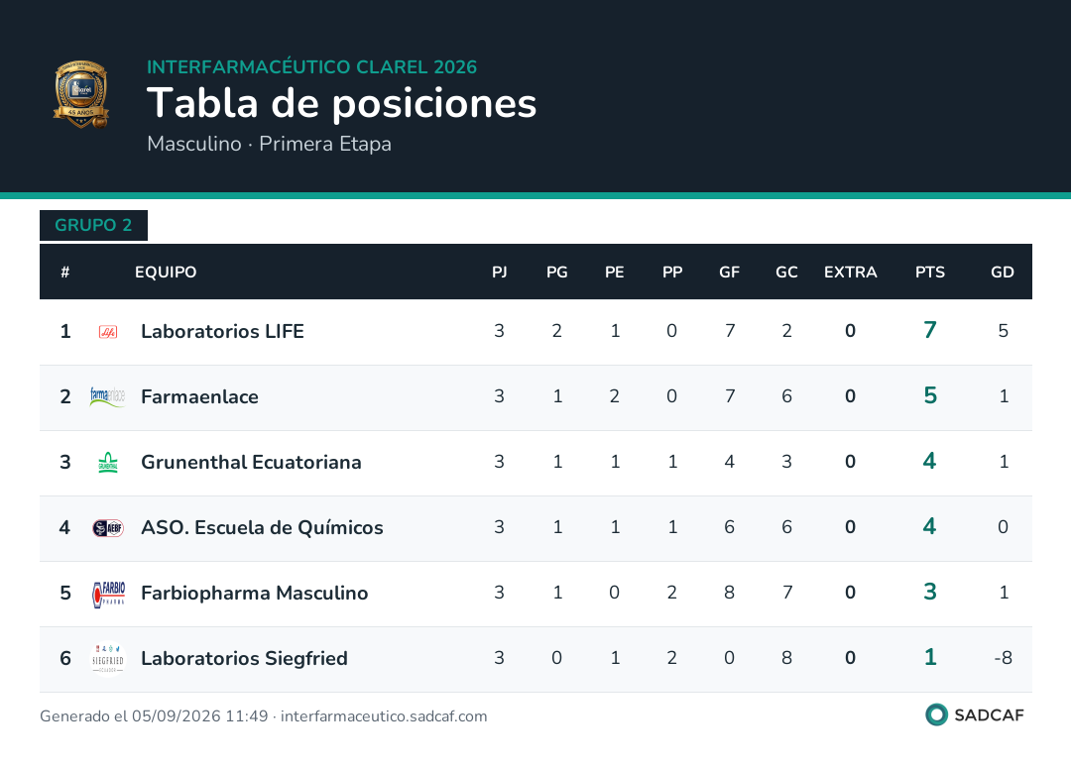The image size is (1071, 767).
Task: Open the Farmaenlace team name
Action: pyautogui.click(x=199, y=397)
